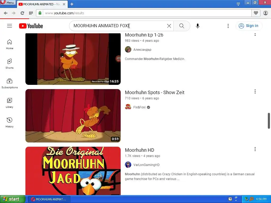
Task: Play the Moorhuhn Ep 1-26 thumbnail
Action: pyautogui.click(x=73, y=59)
